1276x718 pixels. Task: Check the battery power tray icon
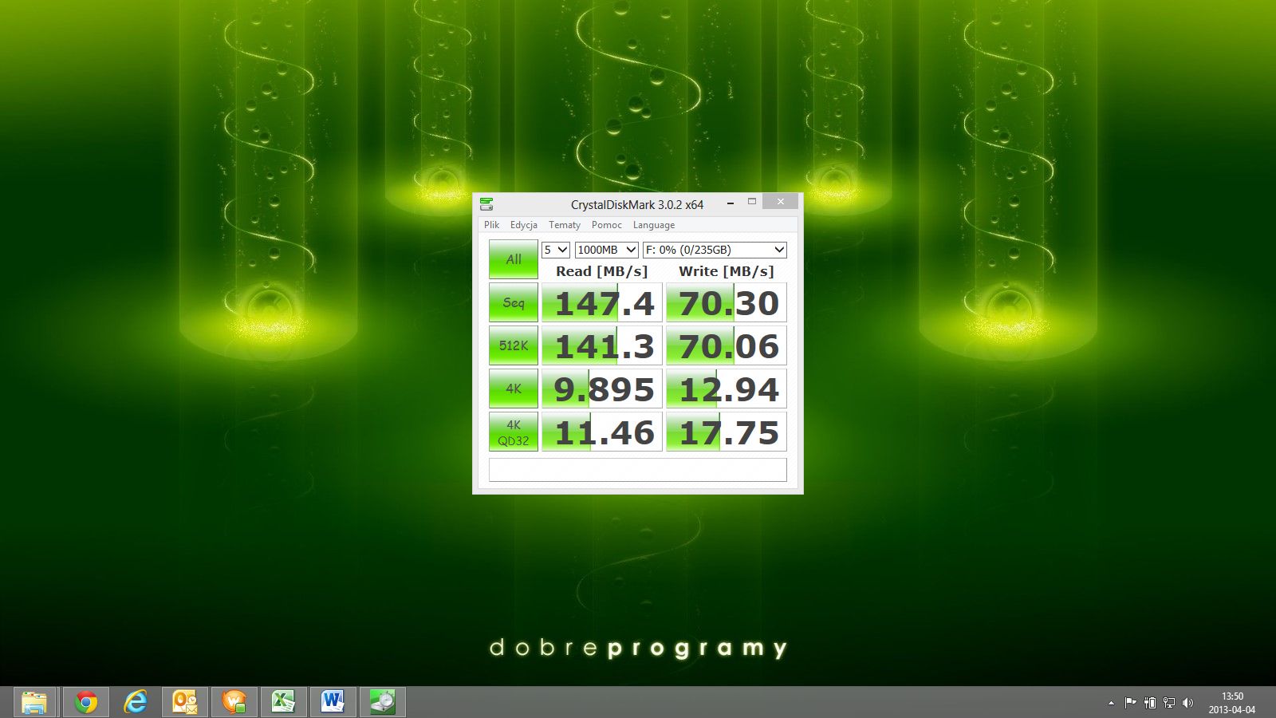coord(1150,703)
